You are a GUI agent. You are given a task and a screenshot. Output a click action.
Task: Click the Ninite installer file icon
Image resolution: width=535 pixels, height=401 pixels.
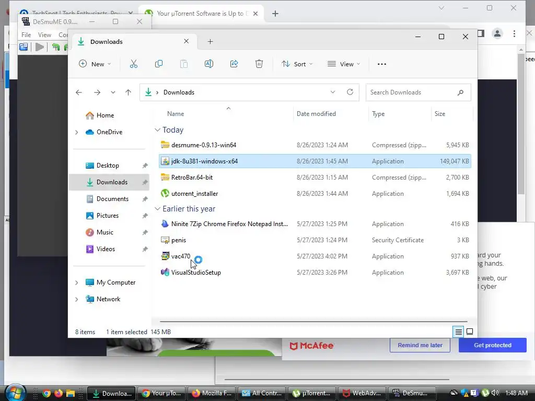165,223
